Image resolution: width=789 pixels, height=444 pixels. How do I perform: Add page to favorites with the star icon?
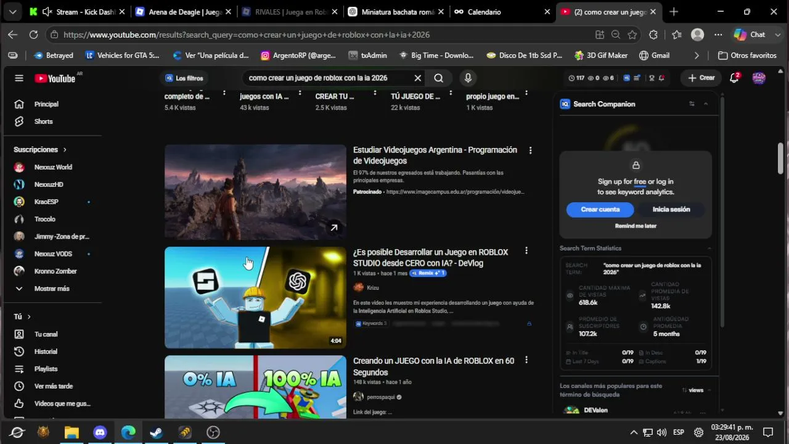point(632,35)
